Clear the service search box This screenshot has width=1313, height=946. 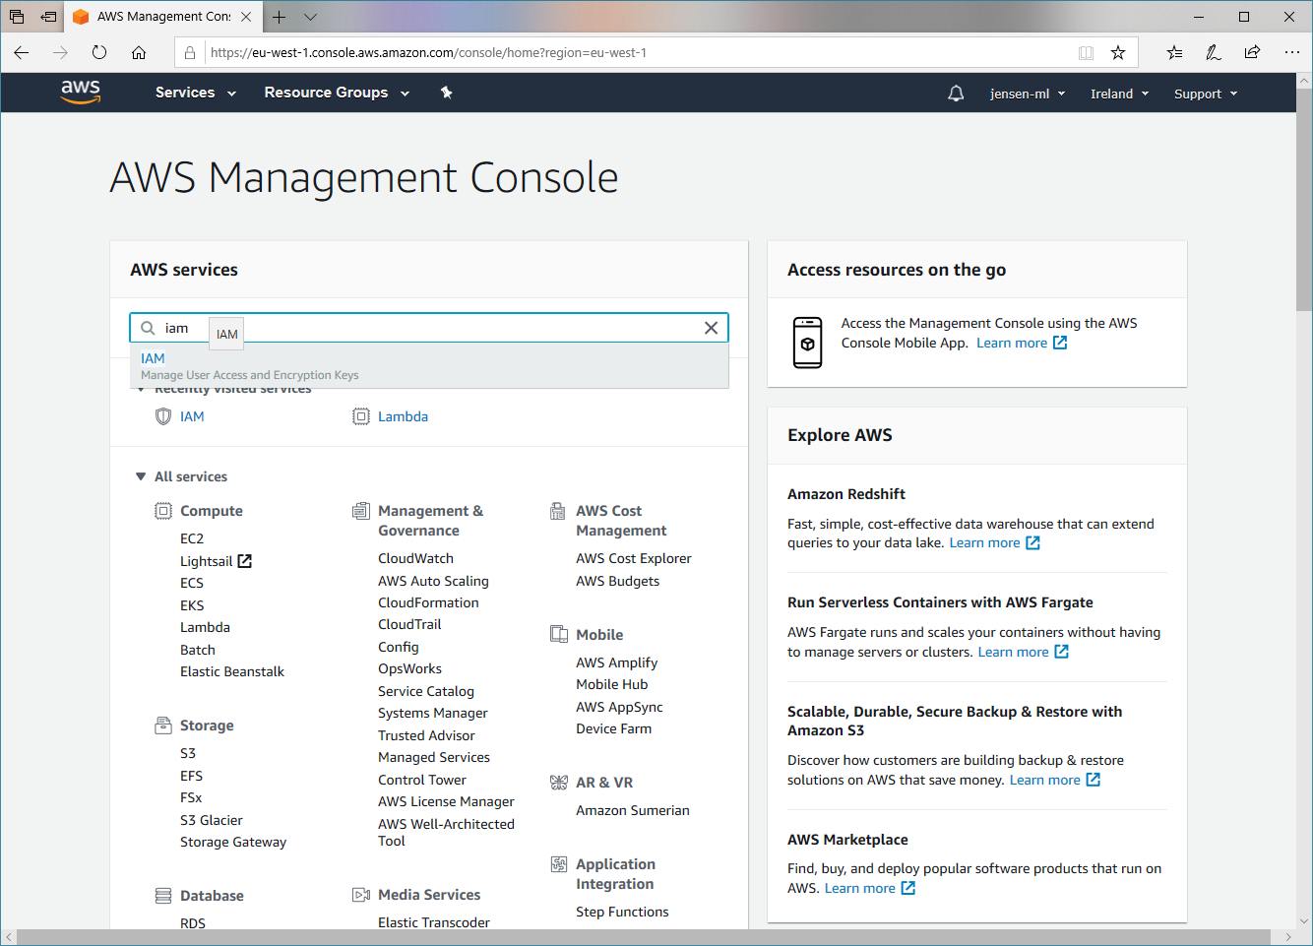(711, 328)
